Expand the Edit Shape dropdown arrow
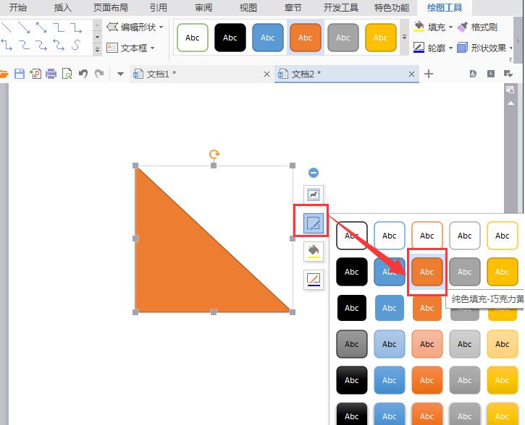This screenshot has width=525, height=425. click(161, 27)
